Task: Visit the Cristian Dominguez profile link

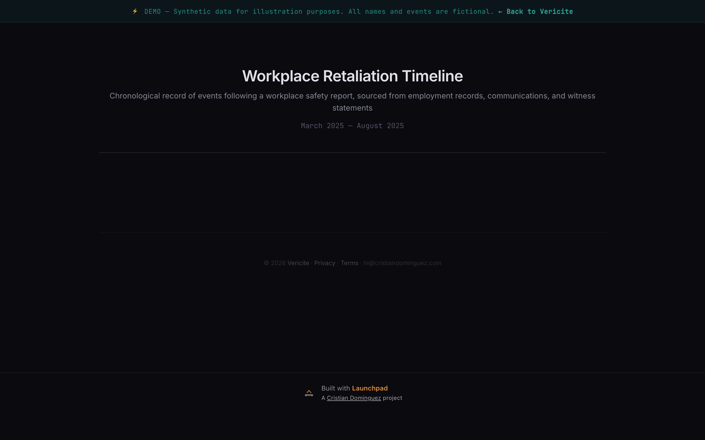Action: coord(354,398)
